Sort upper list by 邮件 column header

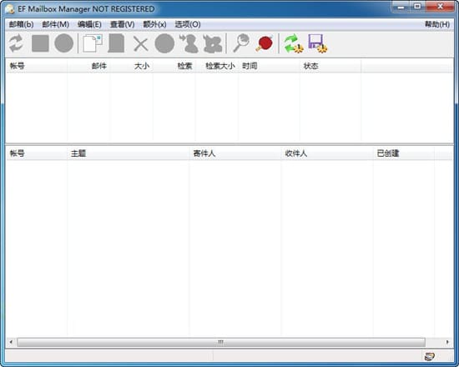point(88,66)
